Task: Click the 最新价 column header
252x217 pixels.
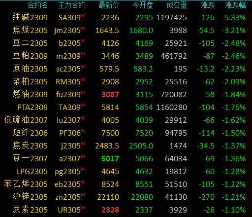Action: [109, 5]
